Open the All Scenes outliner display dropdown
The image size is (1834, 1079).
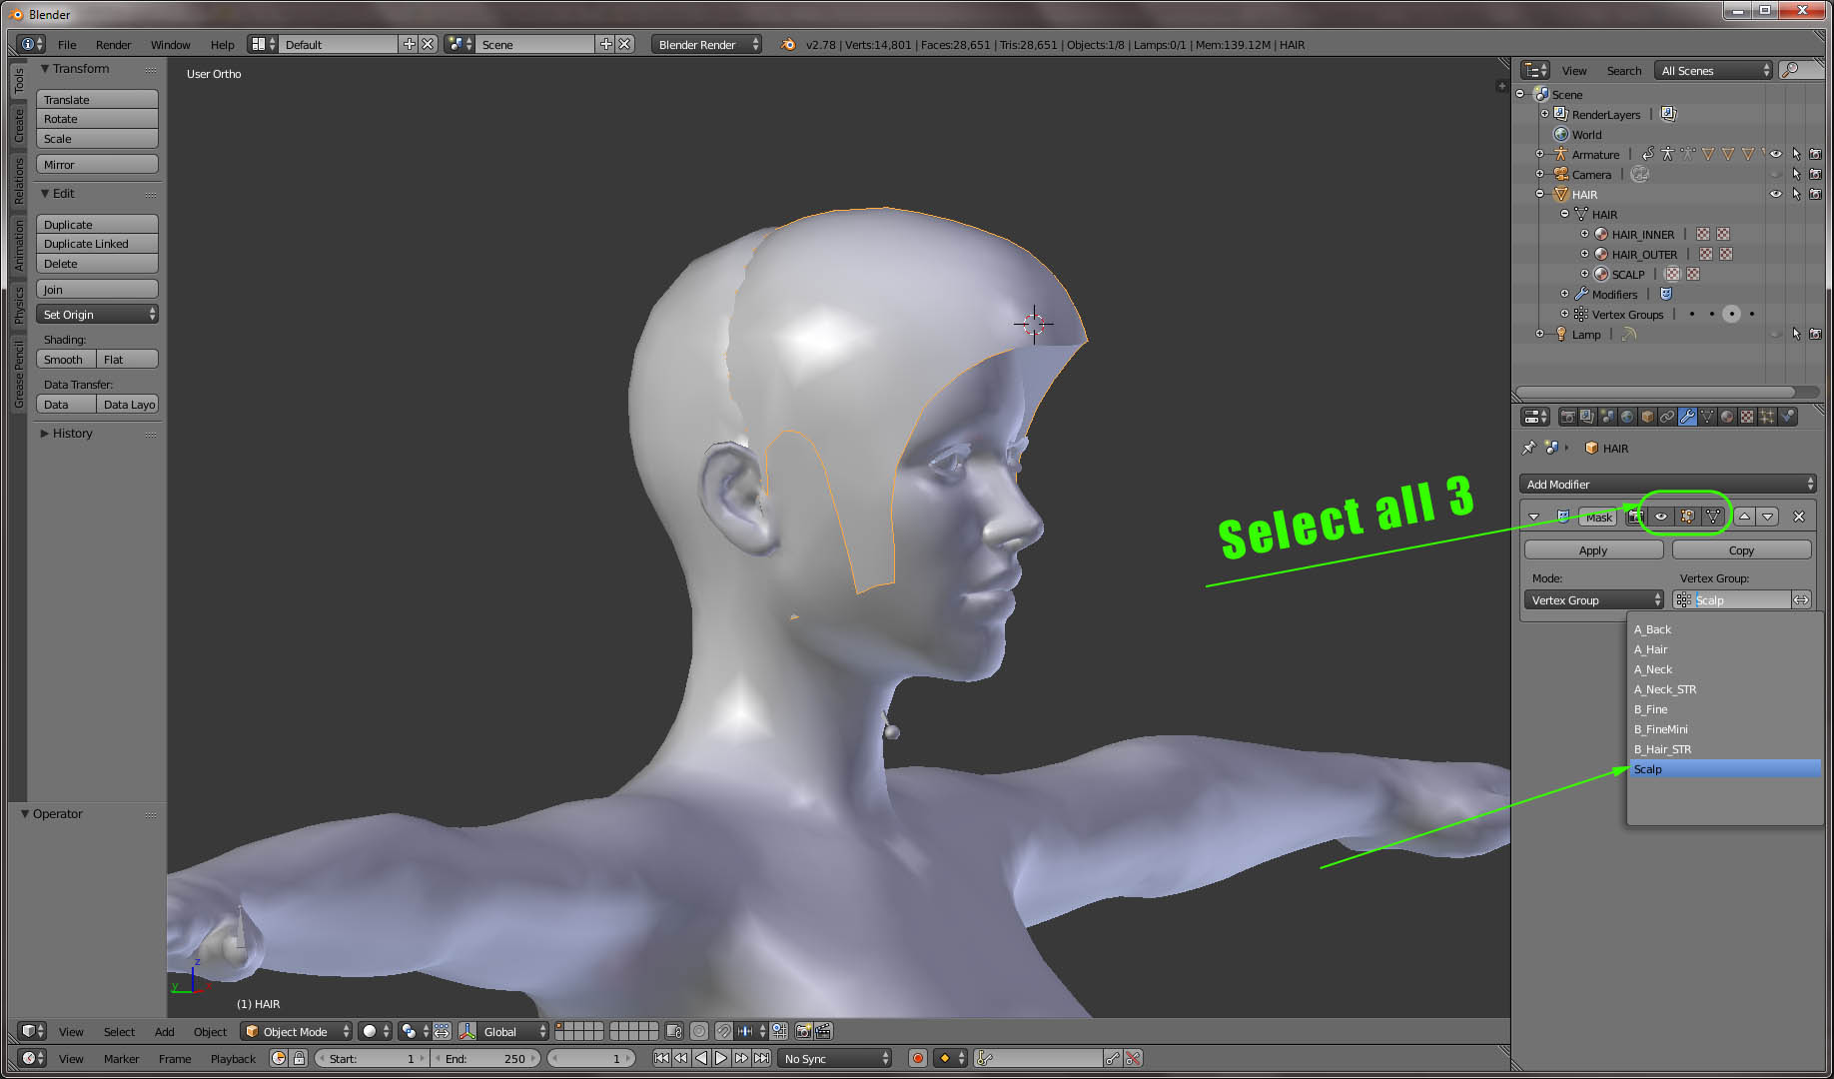coord(1712,70)
